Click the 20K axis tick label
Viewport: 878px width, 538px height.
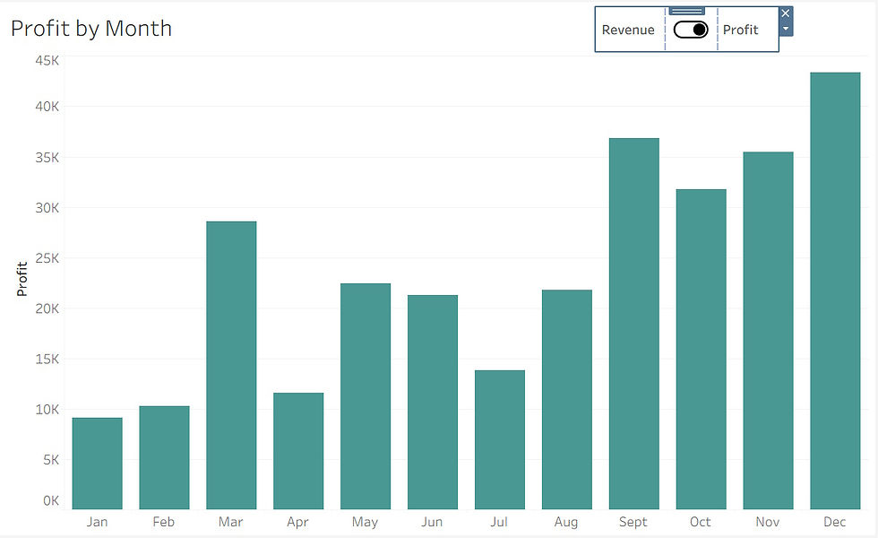click(47, 308)
